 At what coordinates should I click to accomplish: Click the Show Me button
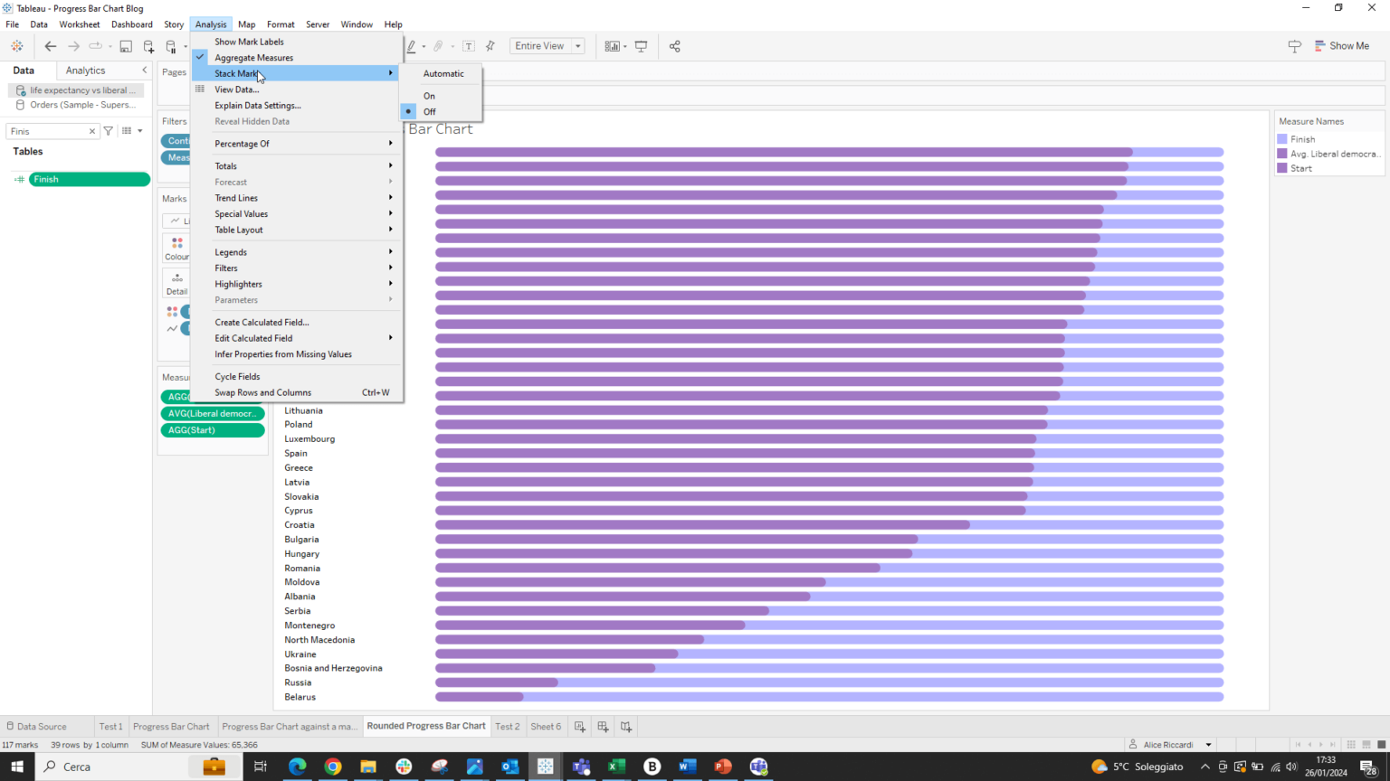tap(1343, 45)
